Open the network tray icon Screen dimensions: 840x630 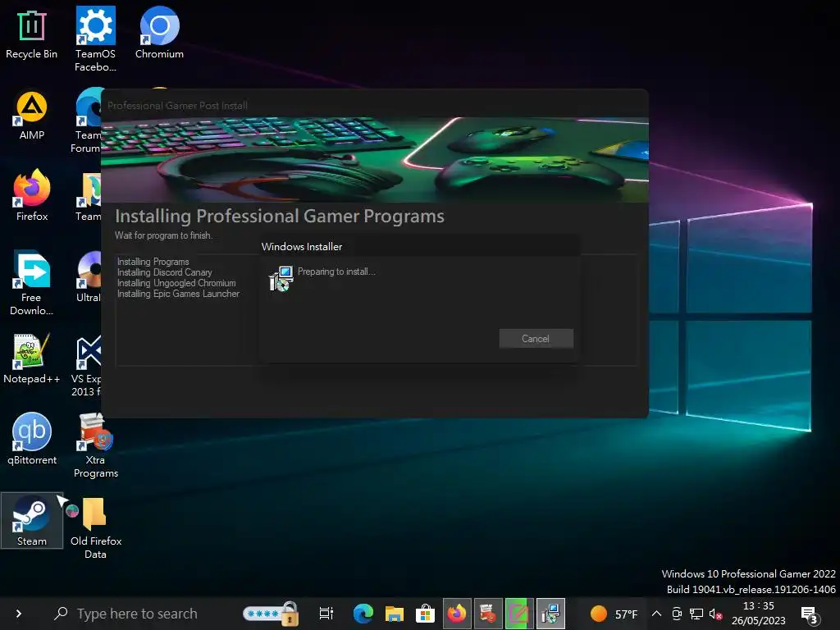tap(696, 614)
